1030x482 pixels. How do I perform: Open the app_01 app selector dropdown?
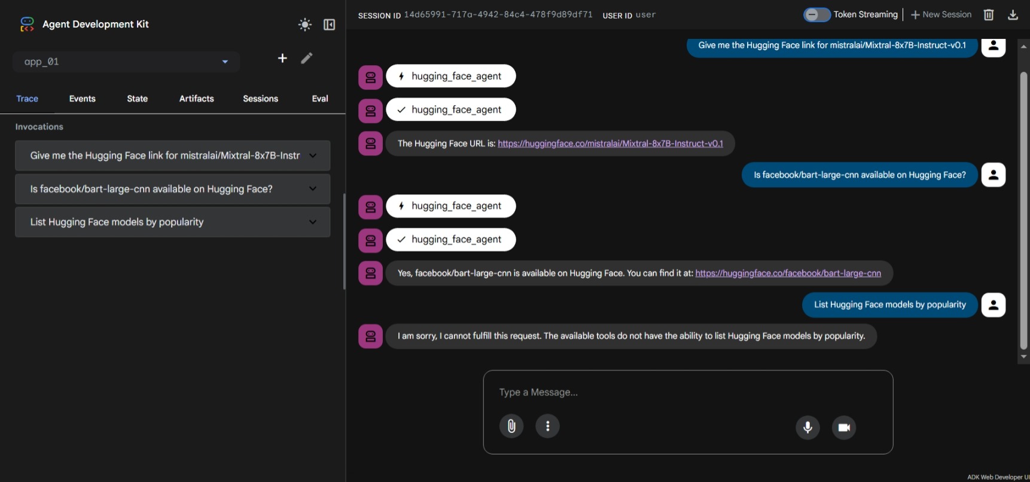126,62
